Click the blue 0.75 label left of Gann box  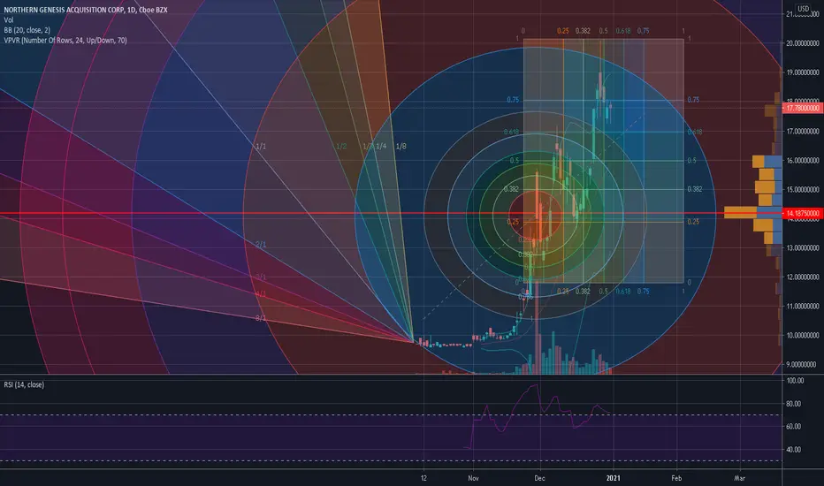(513, 100)
